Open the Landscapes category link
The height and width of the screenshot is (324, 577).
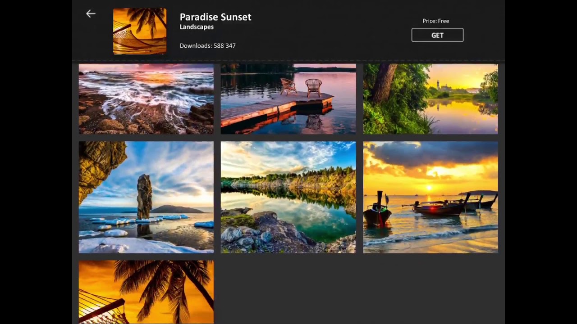(x=197, y=27)
